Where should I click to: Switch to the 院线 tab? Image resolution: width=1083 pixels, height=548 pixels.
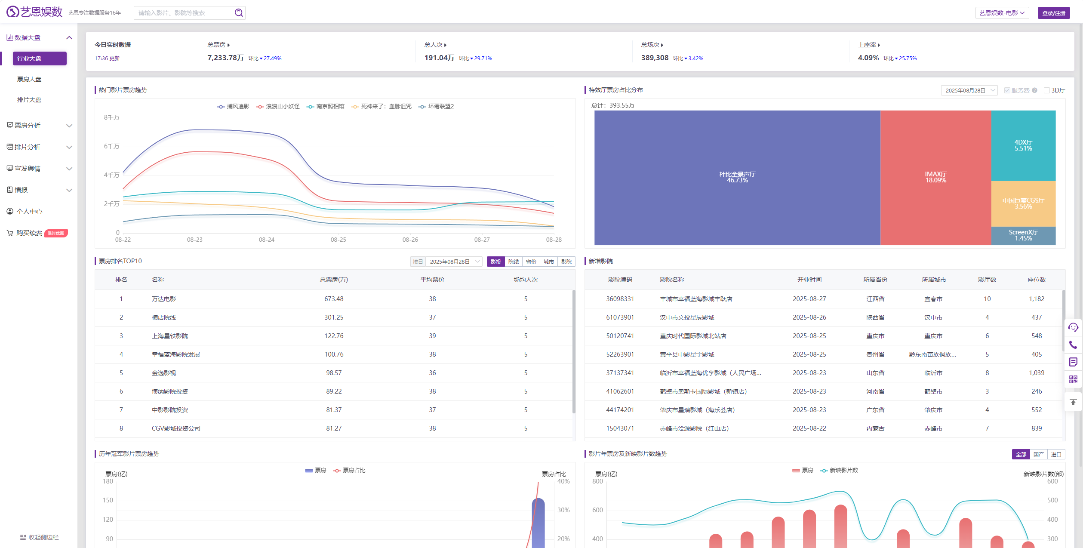click(513, 262)
